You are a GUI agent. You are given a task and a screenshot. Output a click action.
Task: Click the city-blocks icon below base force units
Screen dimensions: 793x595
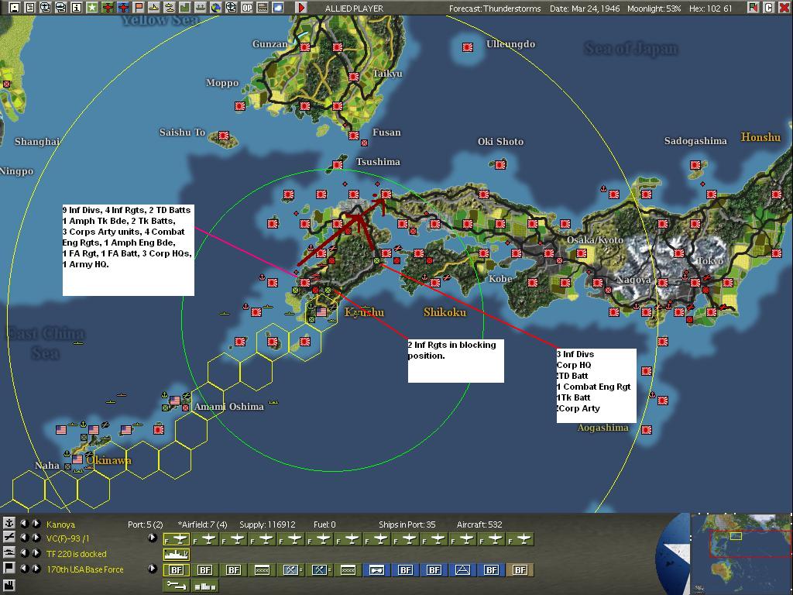click(x=204, y=586)
